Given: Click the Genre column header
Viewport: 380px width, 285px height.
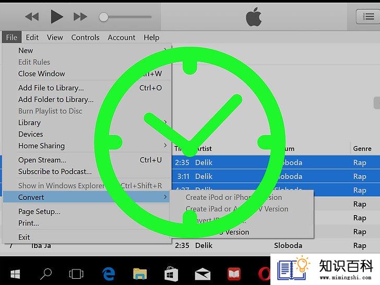Looking at the screenshot, I should tap(362, 148).
